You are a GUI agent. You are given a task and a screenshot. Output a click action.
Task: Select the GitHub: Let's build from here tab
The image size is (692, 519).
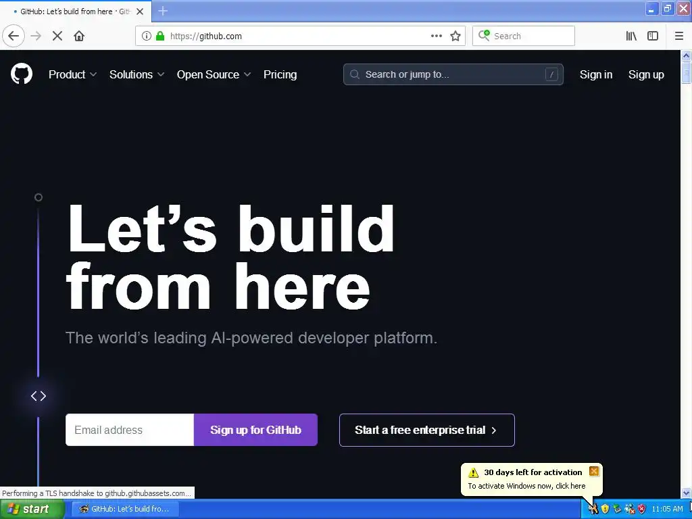point(76,11)
